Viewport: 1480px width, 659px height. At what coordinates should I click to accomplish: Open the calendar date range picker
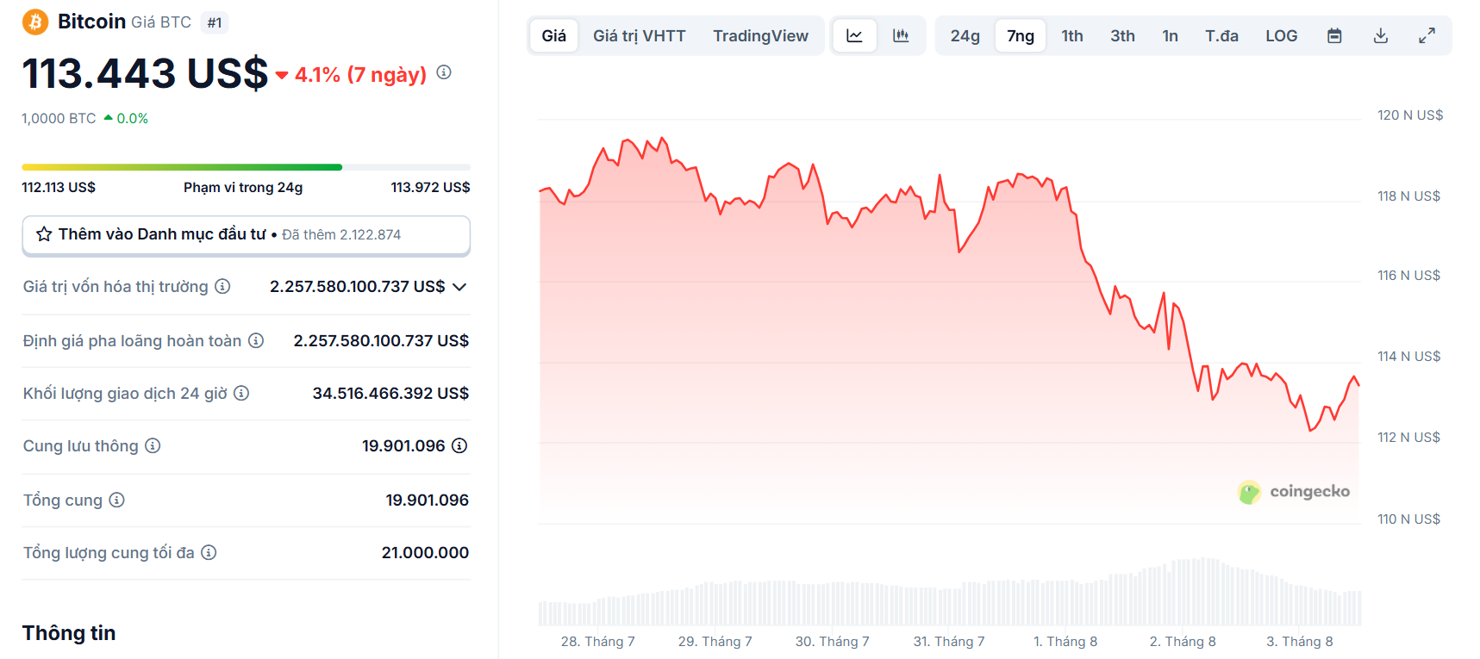pos(1334,36)
